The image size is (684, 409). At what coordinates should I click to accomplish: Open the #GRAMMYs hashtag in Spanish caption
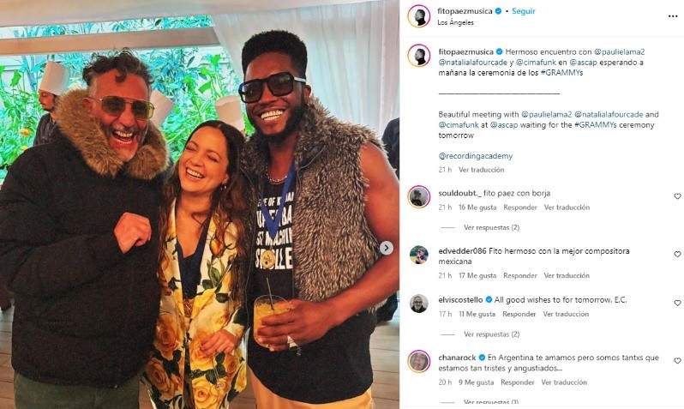[562, 73]
